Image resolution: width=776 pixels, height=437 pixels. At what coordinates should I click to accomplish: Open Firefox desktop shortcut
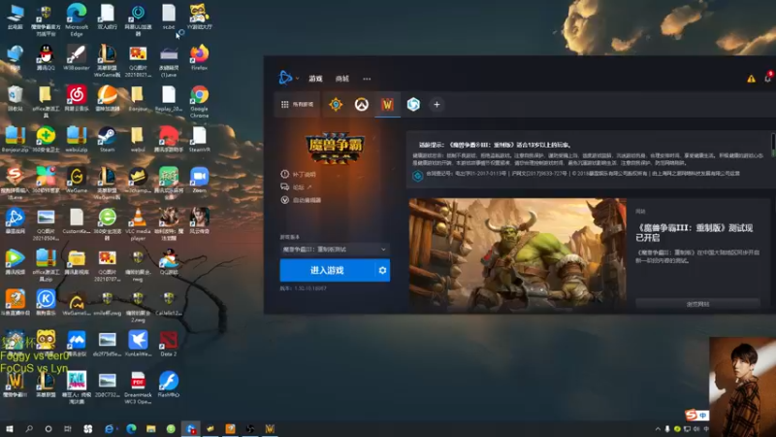(x=199, y=57)
